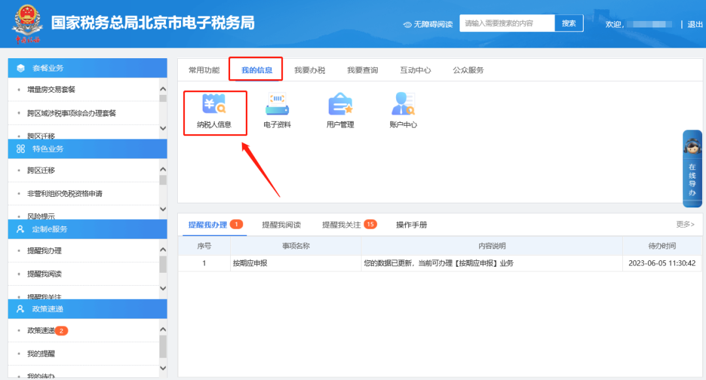Click the 套餐业务 header icon

(21, 68)
